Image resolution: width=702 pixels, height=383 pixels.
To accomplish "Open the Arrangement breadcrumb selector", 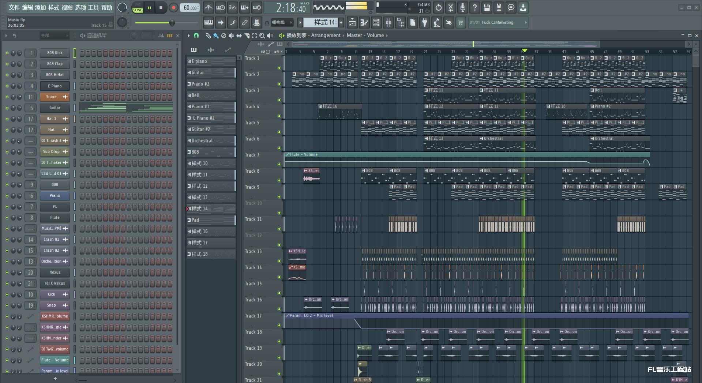I will pos(326,35).
